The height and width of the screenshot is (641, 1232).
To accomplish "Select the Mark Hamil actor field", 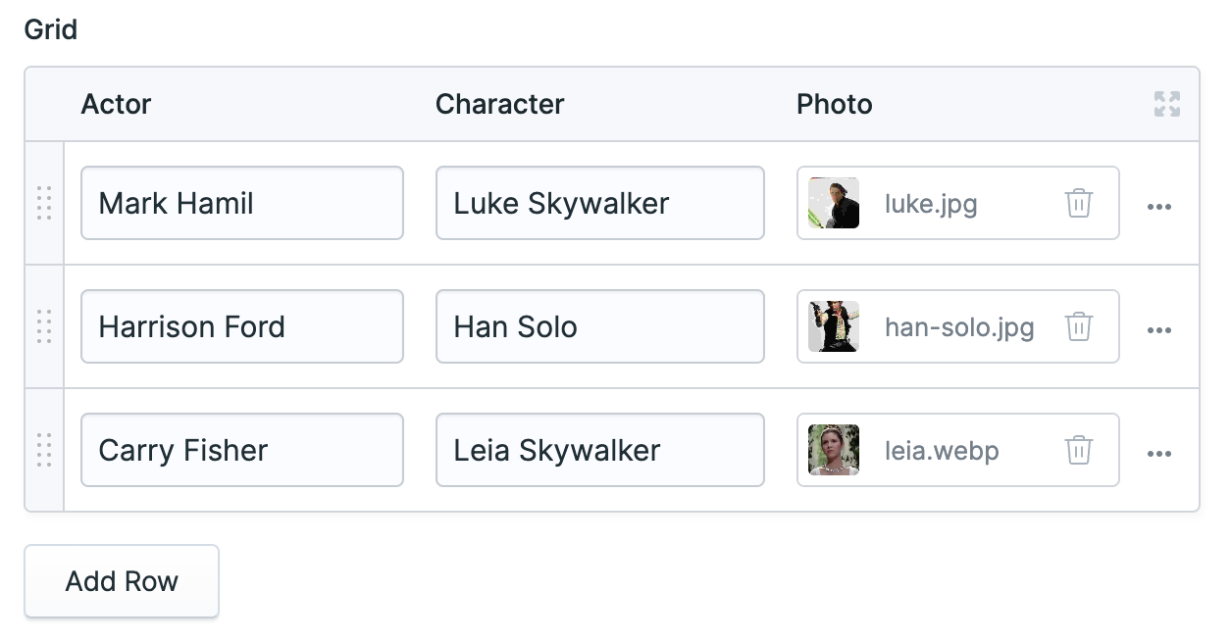I will pyautogui.click(x=241, y=203).
